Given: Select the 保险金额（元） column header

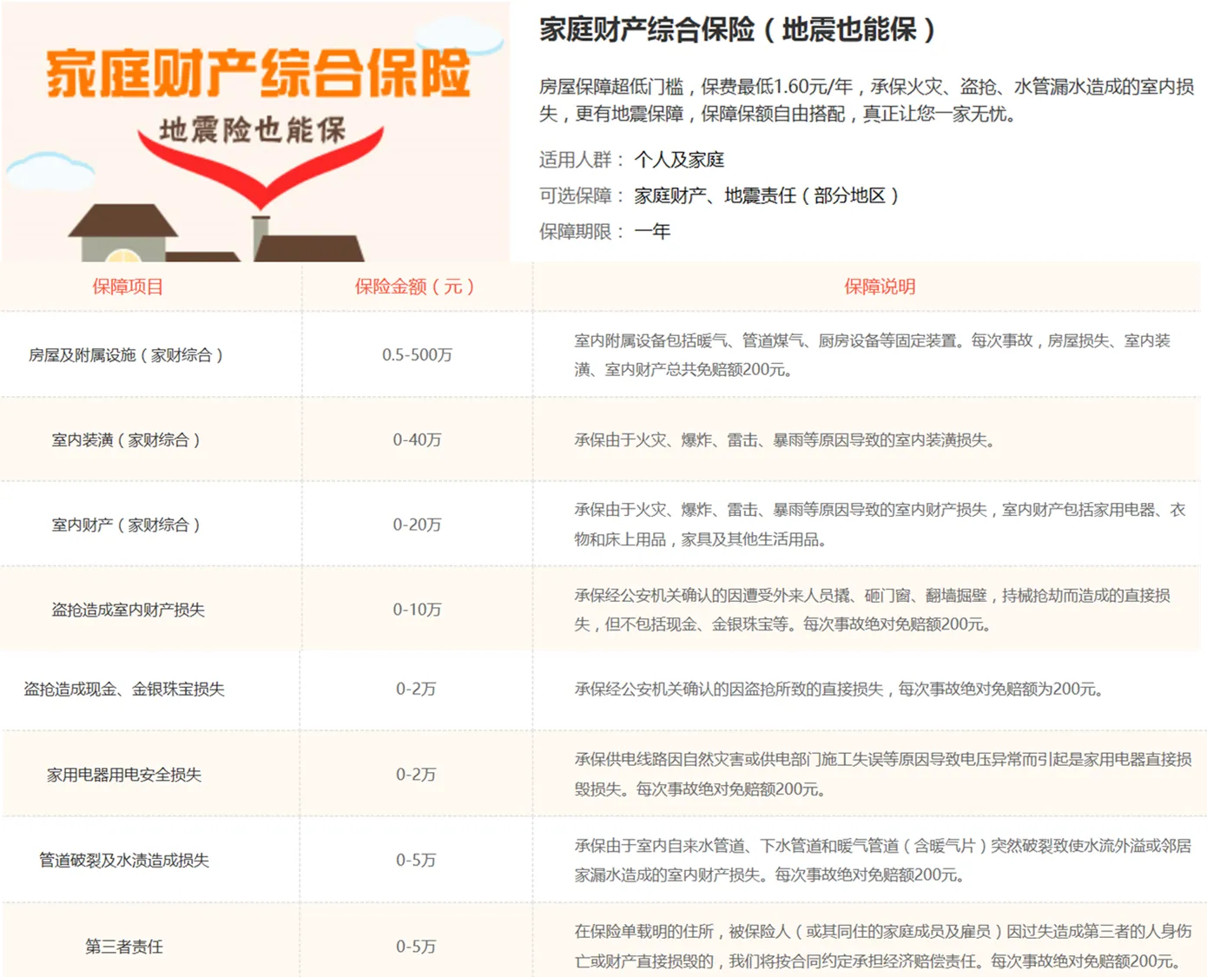Looking at the screenshot, I should (415, 287).
